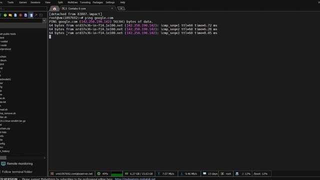Close the Contabo 6 core tab

[x=112, y=8]
